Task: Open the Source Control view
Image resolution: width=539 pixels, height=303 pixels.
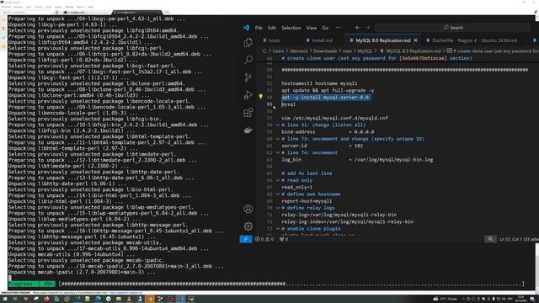Action: point(248,77)
